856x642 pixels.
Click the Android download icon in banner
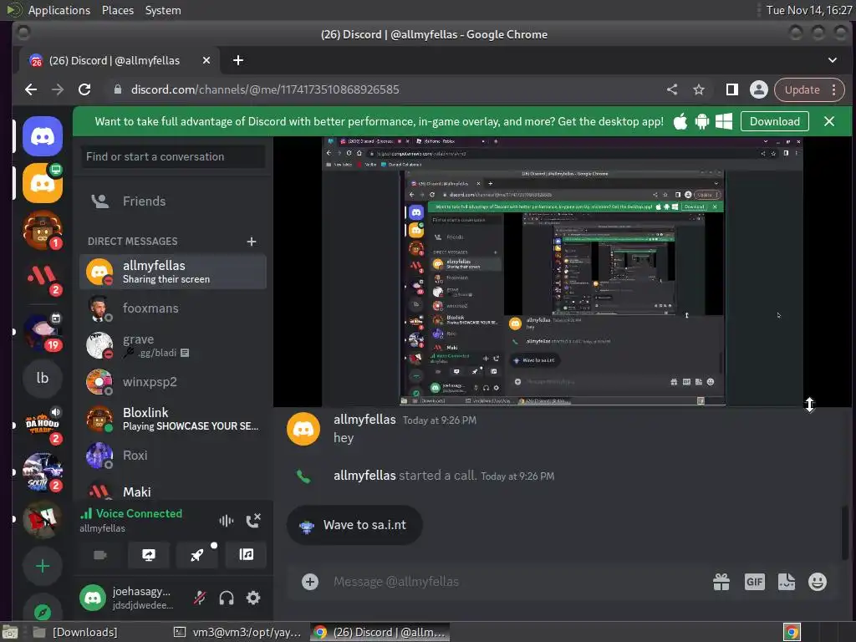pos(702,122)
